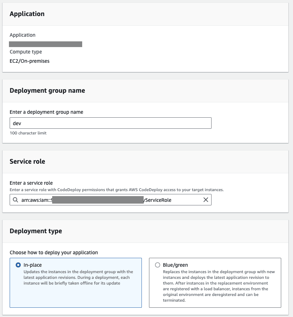Screen dimensions: 293x317
Task: Click the redacted application name value
Action: click(x=46, y=44)
